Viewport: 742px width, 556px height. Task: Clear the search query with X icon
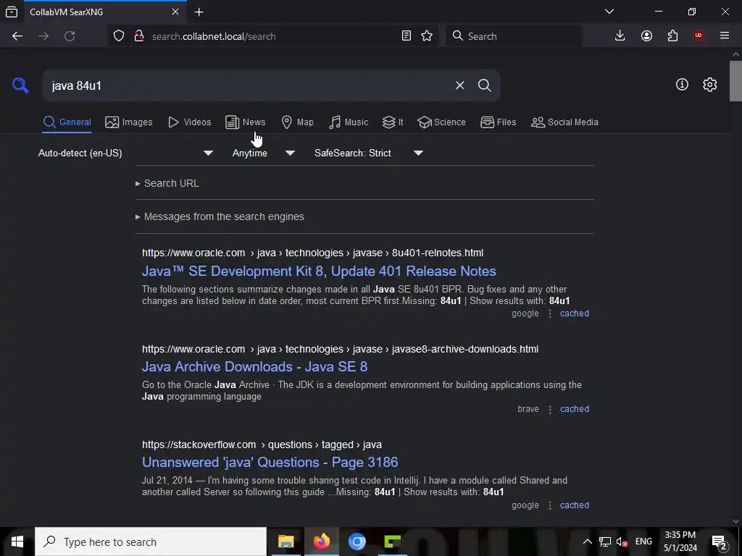click(459, 85)
